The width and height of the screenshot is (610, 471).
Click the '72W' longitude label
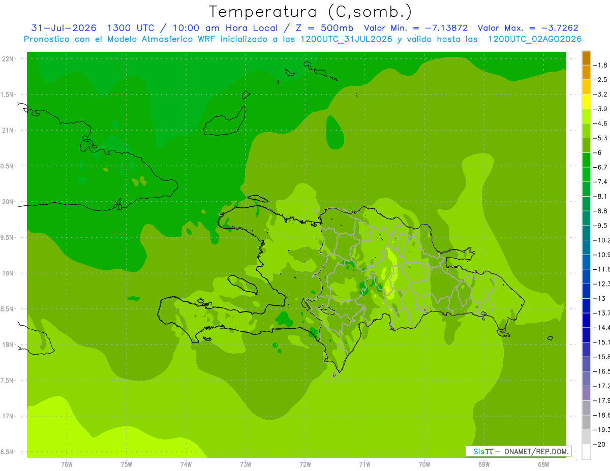(x=305, y=464)
